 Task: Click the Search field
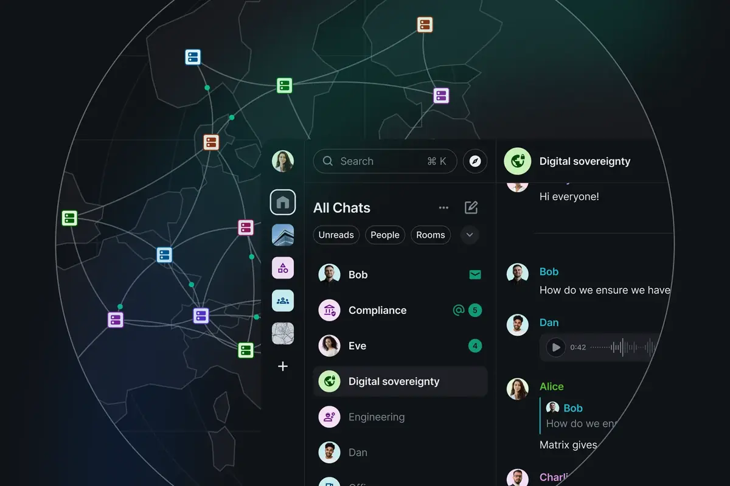tap(385, 161)
